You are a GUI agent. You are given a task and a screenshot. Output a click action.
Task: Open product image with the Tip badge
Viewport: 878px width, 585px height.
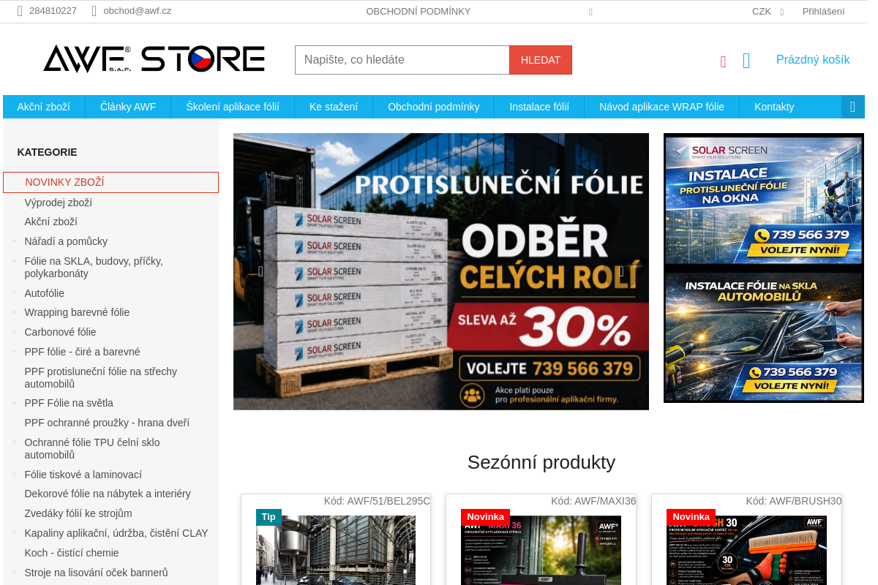[x=336, y=550]
